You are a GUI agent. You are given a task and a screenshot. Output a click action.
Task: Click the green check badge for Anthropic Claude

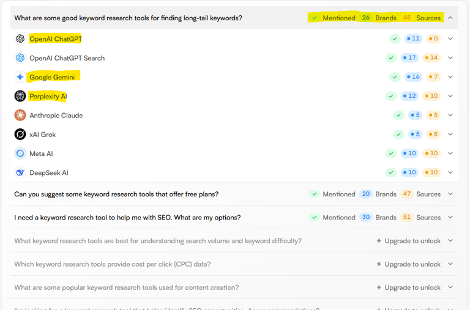[398, 116]
